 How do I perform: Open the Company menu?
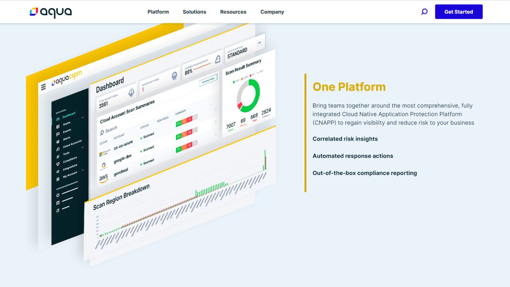coord(272,12)
